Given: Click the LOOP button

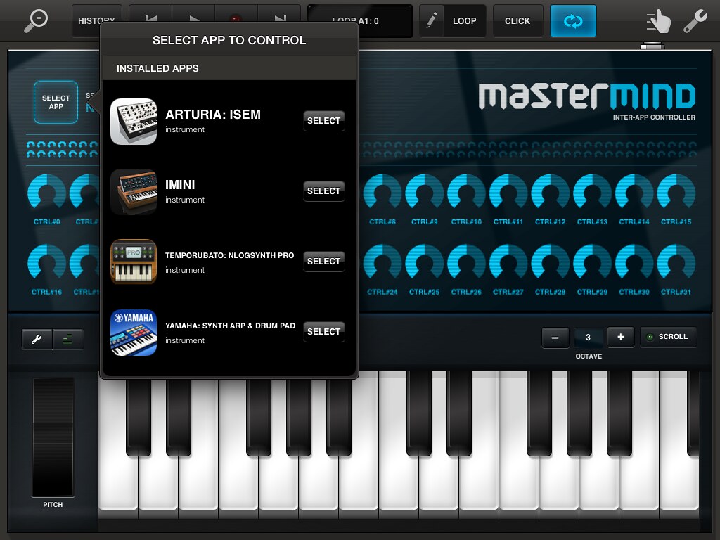Looking at the screenshot, I should click(x=464, y=20).
